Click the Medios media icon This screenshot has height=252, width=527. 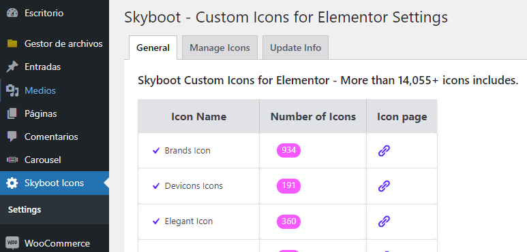[12, 90]
